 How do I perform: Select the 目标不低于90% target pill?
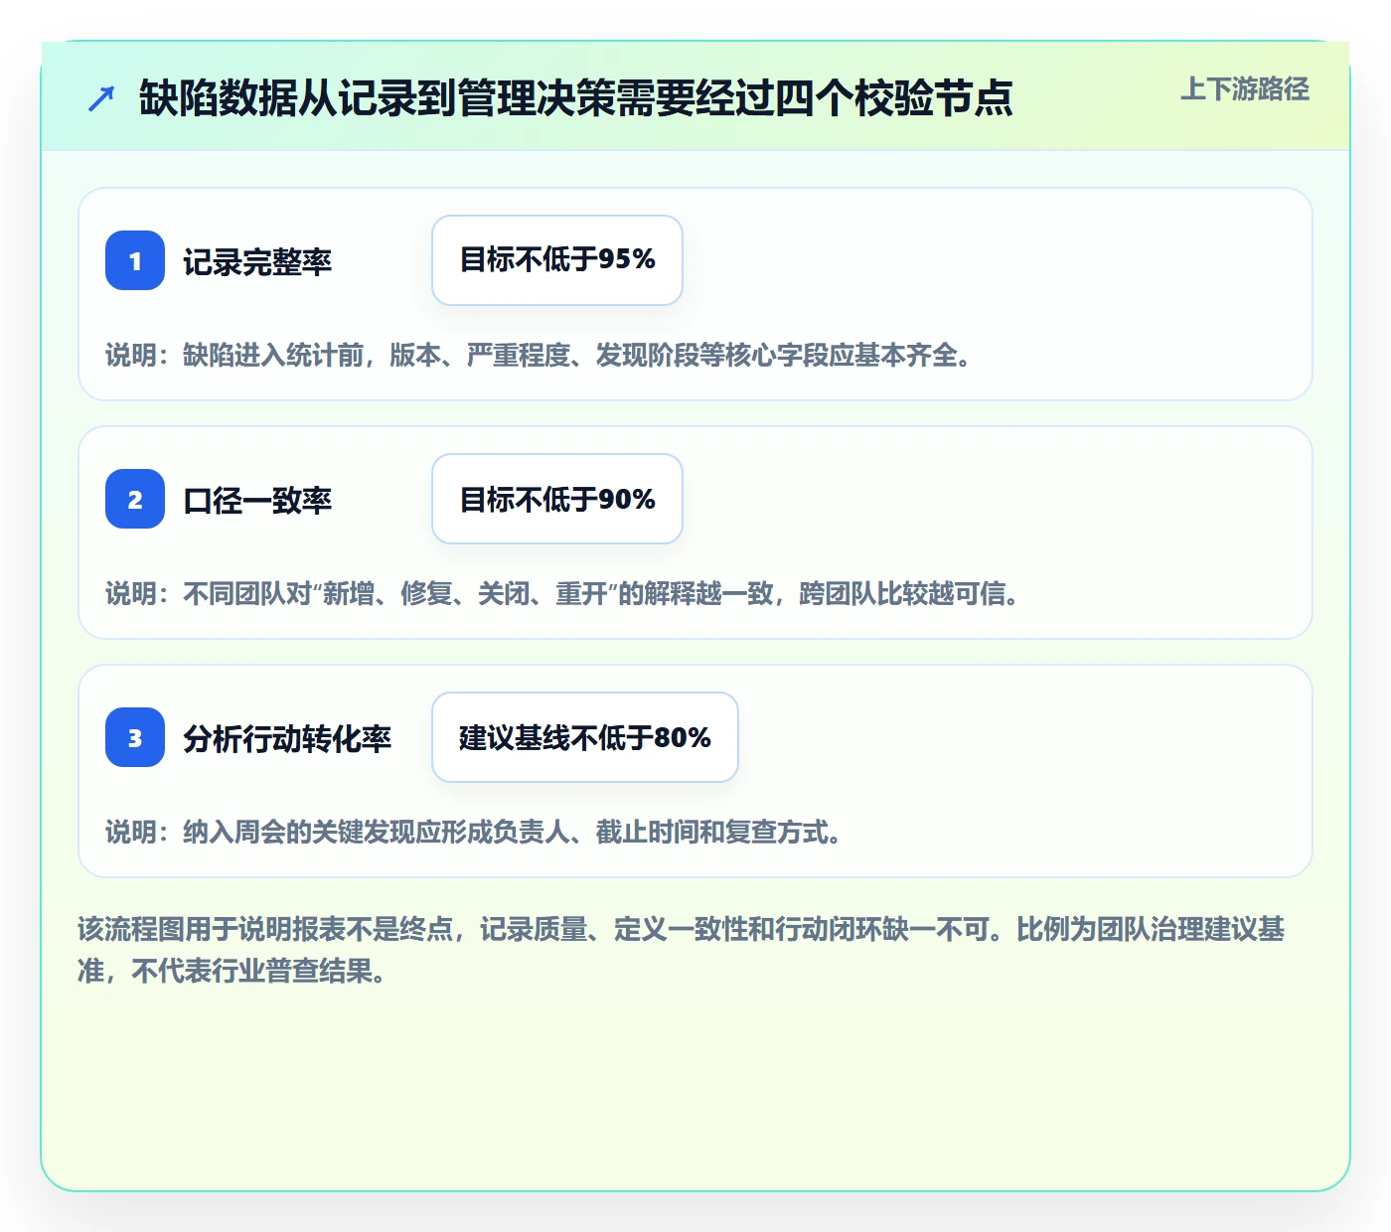click(557, 499)
